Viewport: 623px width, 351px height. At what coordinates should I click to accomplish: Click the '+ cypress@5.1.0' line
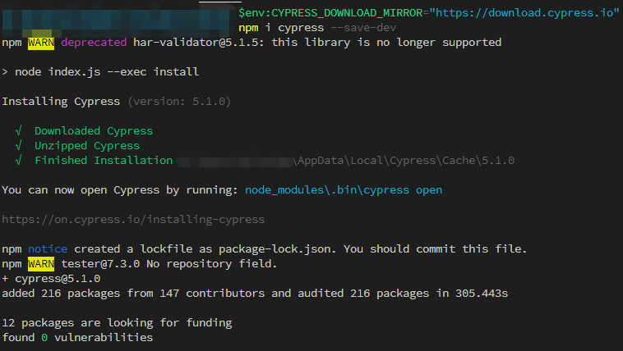(51, 279)
